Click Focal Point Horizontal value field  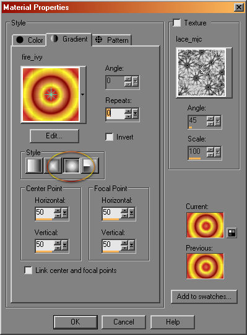point(111,213)
